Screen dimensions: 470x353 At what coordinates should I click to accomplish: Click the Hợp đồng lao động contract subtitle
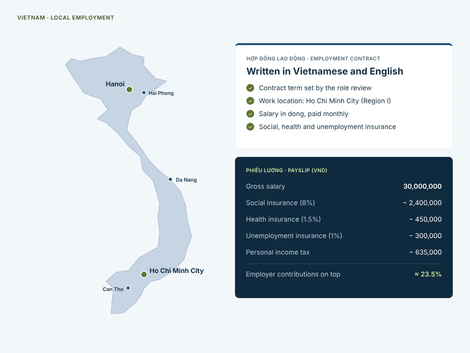click(x=313, y=58)
